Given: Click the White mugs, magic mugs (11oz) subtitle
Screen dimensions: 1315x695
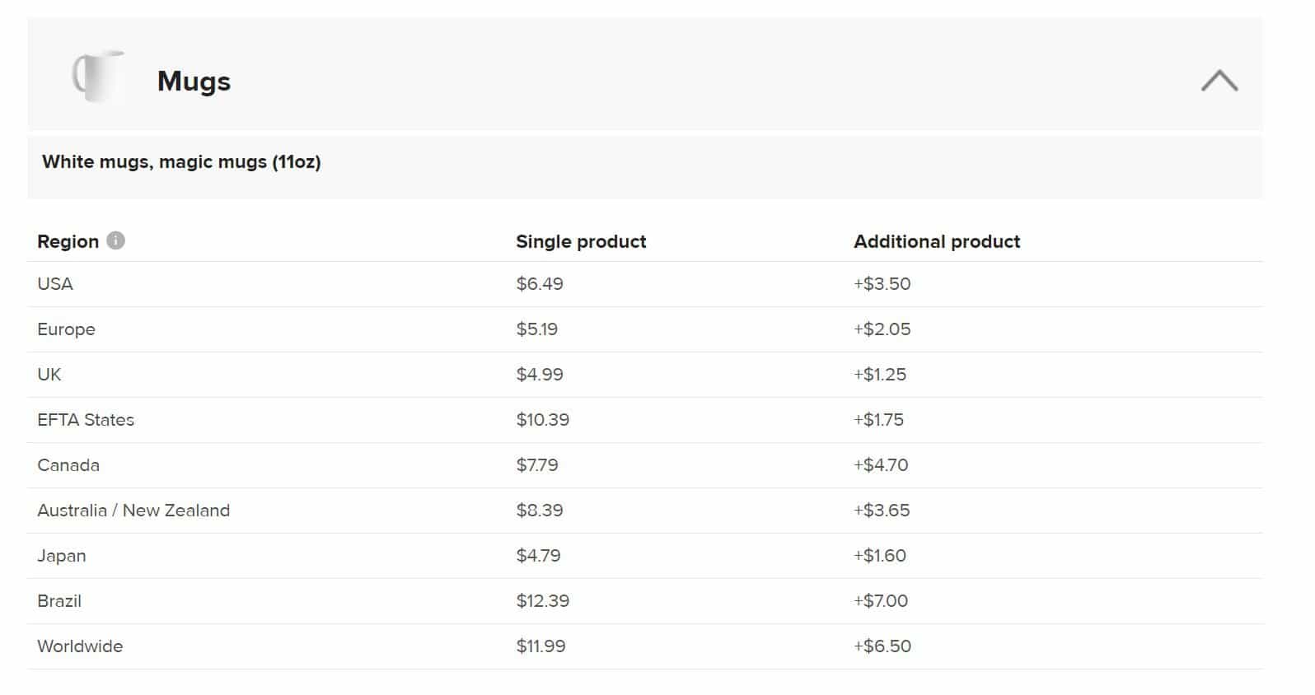Looking at the screenshot, I should 183,161.
